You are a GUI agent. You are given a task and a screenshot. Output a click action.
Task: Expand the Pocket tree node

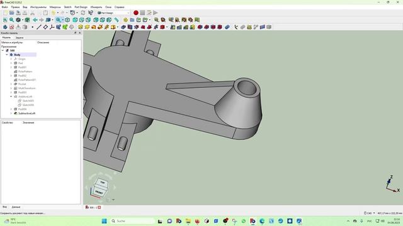(x=11, y=84)
